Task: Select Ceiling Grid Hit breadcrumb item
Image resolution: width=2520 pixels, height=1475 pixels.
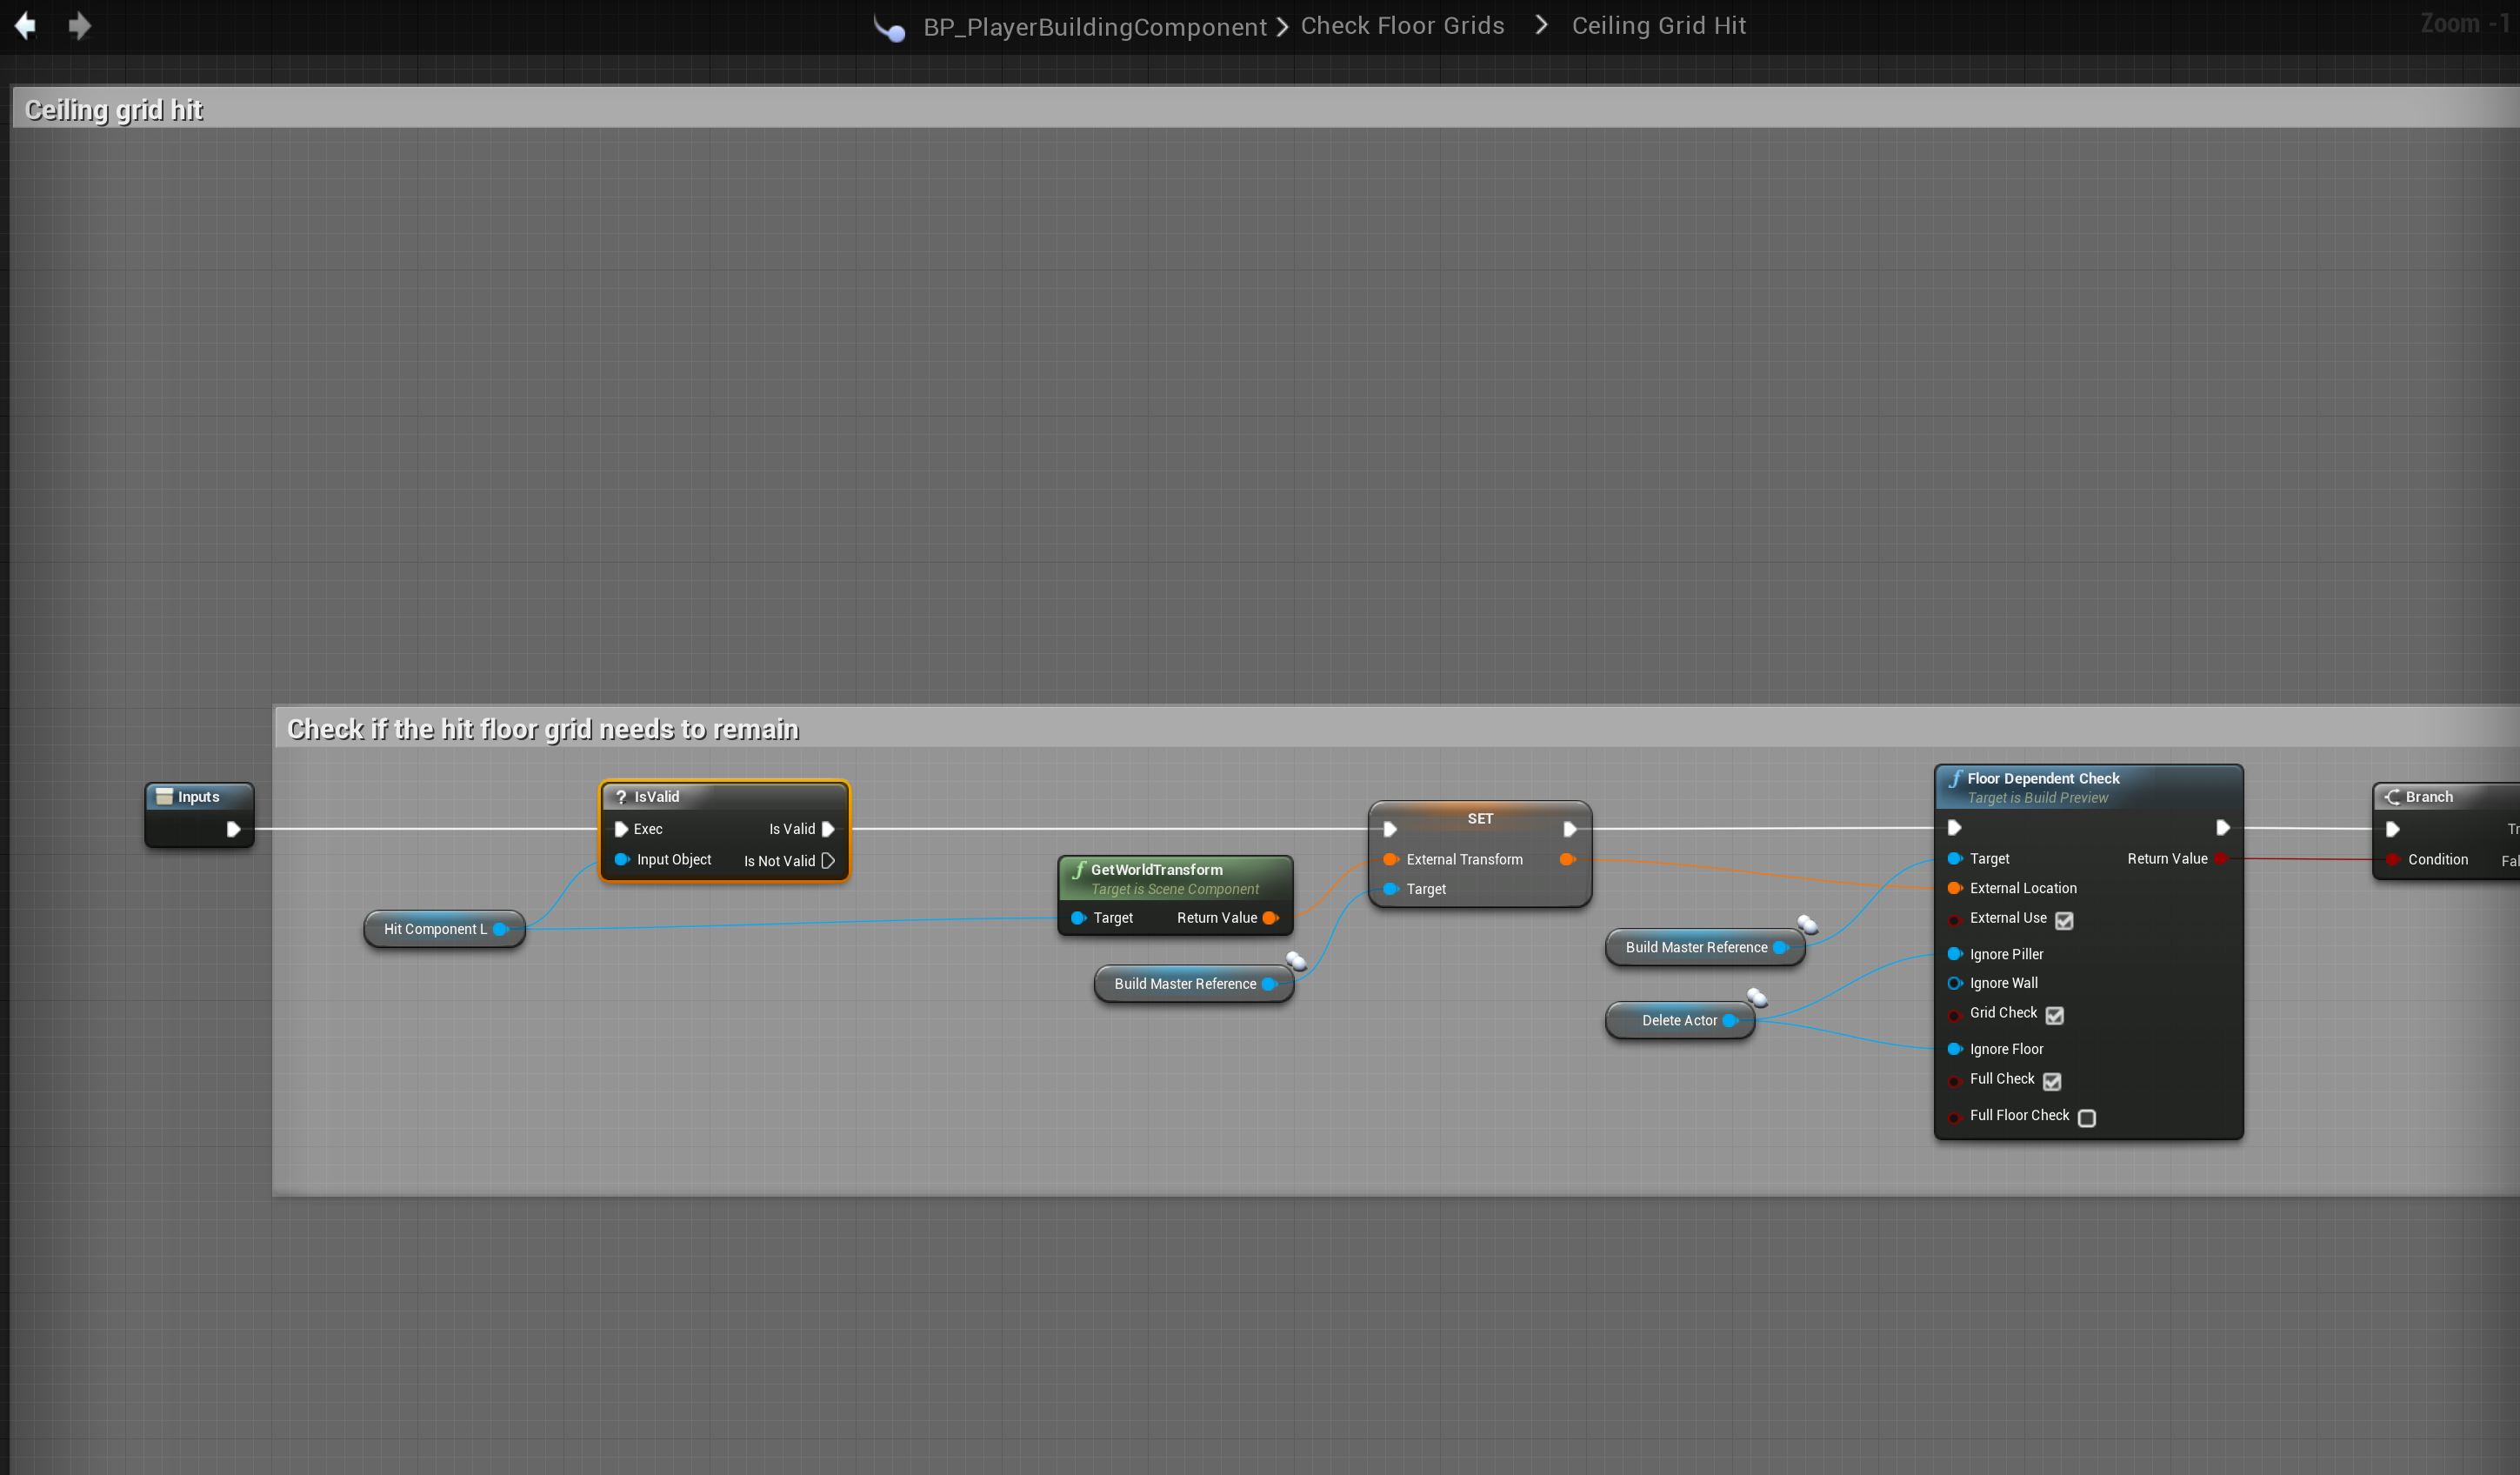Action: [x=1658, y=26]
